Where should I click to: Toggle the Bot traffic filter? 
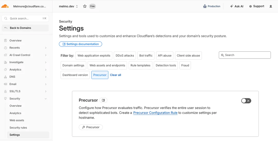(146, 55)
